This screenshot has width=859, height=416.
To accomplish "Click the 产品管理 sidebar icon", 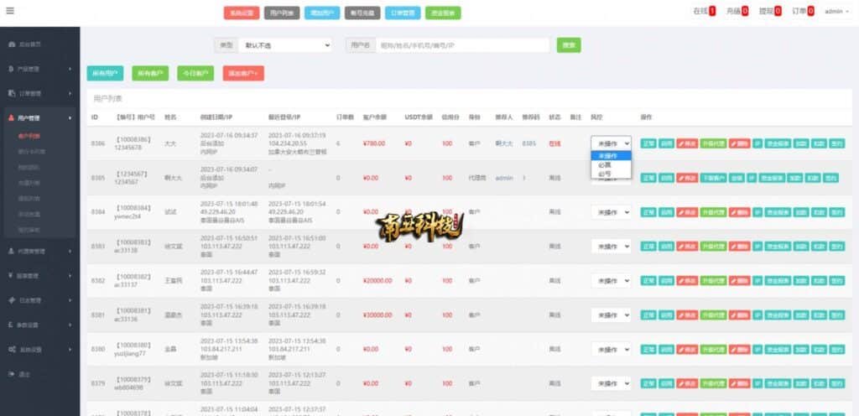I will [x=10, y=68].
